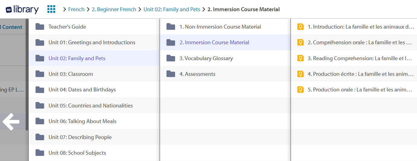Open 4. Production écrite lesson
The image size is (417, 161).
(x=354, y=74)
